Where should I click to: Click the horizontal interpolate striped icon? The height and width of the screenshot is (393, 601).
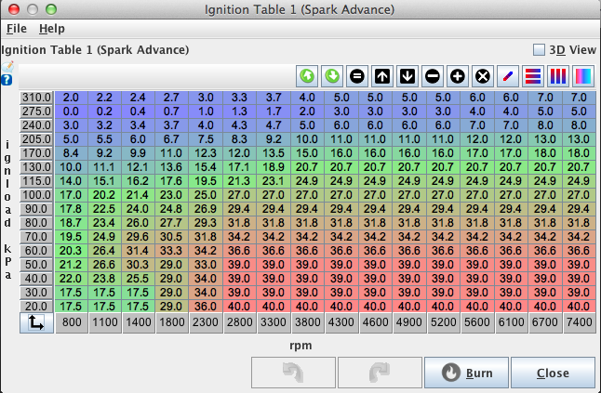[x=534, y=75]
